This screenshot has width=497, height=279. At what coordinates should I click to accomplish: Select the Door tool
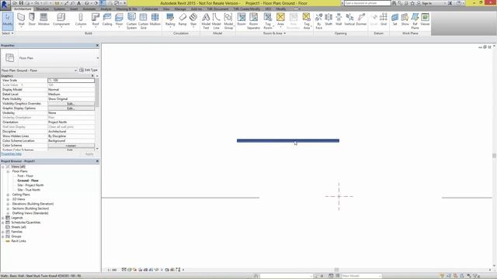(x=32, y=19)
